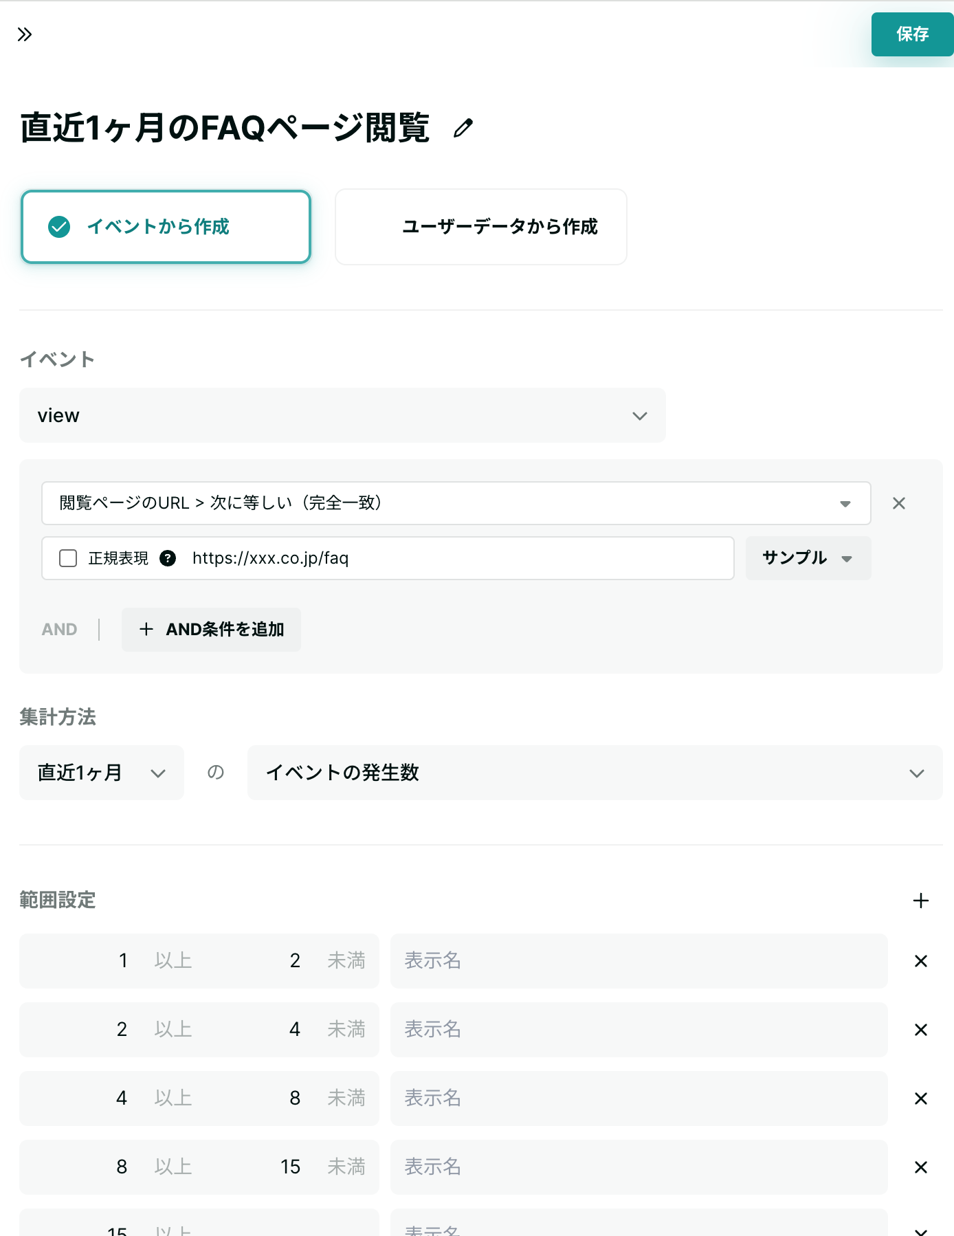Delete the range row 2 以上 4 未満

point(921,1030)
